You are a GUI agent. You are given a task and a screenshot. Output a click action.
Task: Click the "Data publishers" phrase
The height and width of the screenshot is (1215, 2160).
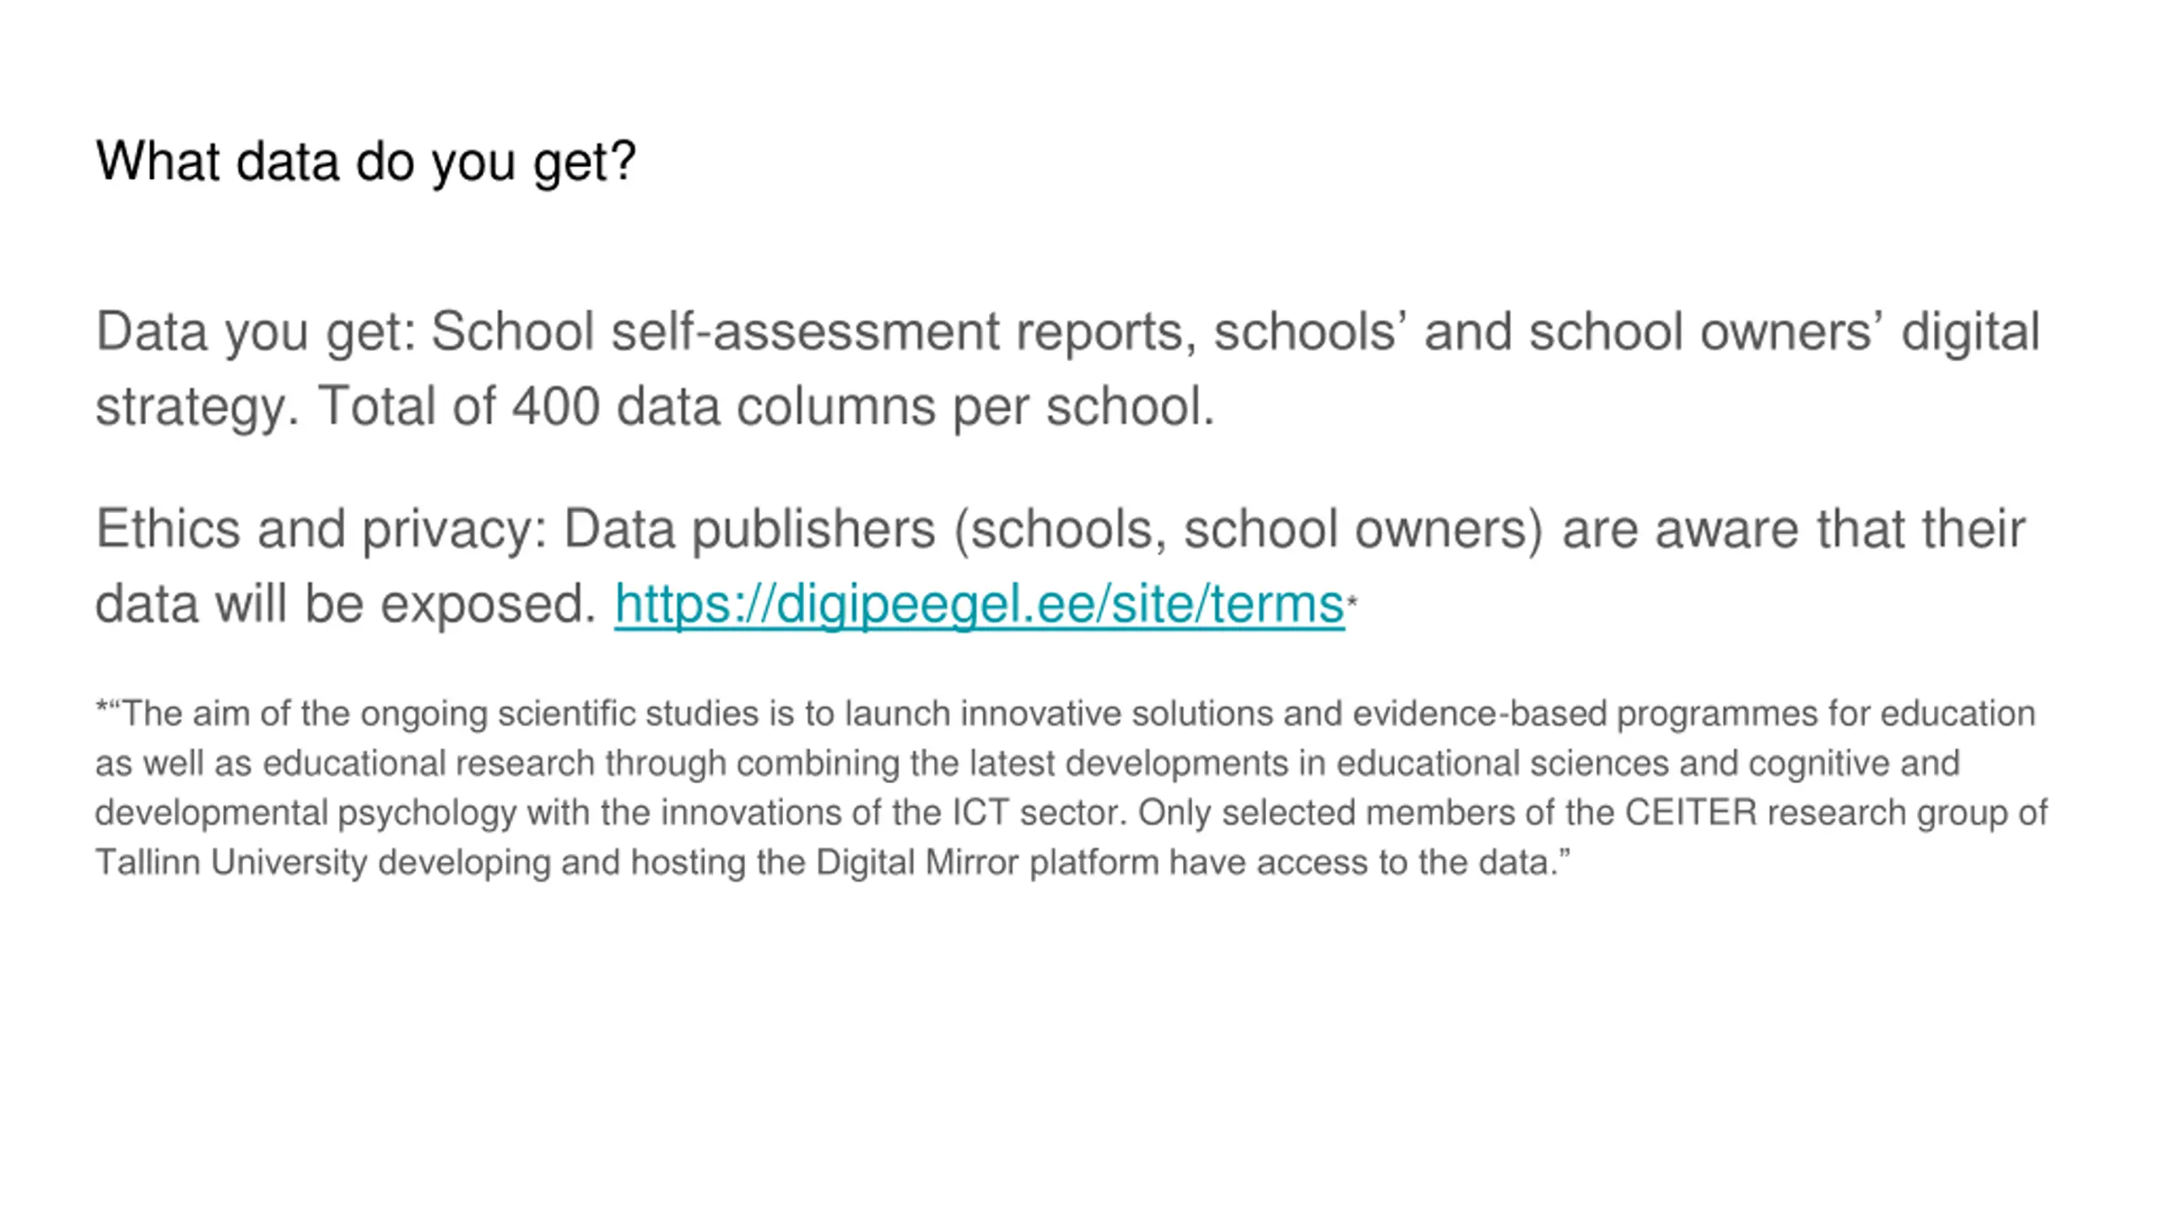(x=749, y=529)
